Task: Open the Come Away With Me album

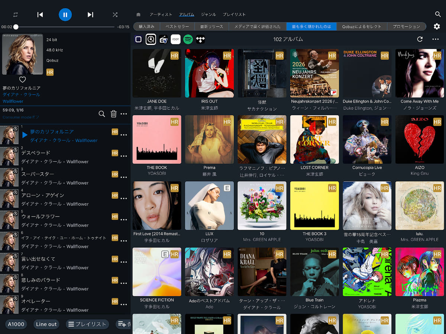Action: (420, 73)
